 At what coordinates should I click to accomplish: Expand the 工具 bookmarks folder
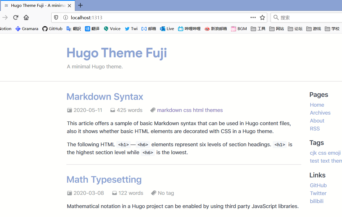tap(258, 29)
